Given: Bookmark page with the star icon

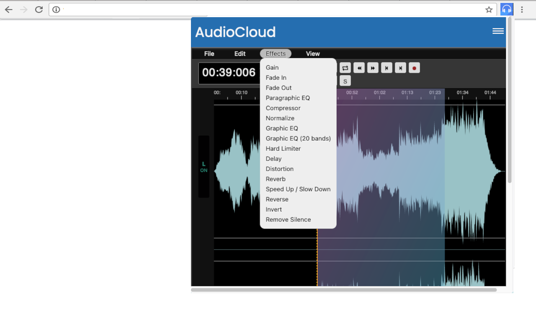Looking at the screenshot, I should tap(489, 10).
